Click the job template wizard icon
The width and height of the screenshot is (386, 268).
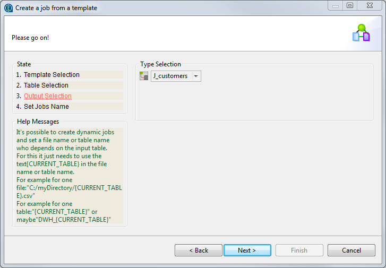click(x=361, y=32)
